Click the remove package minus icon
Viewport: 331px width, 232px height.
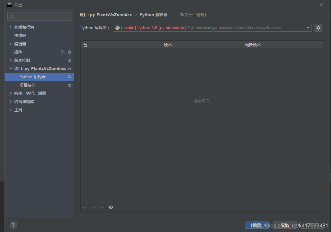tap(94, 207)
